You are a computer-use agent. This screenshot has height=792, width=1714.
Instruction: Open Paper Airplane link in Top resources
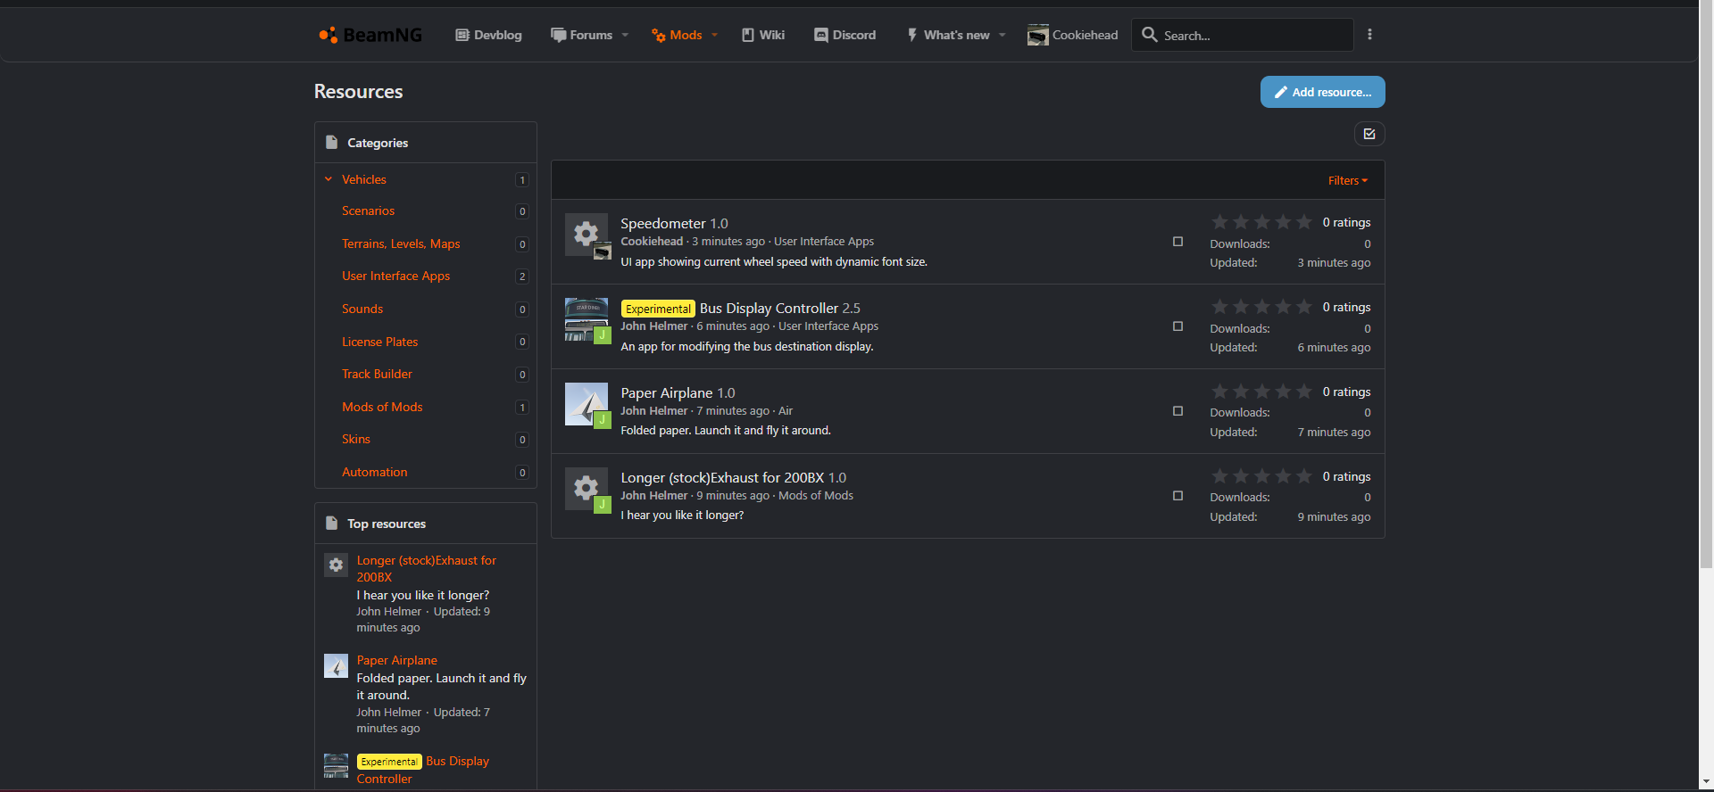click(x=397, y=661)
